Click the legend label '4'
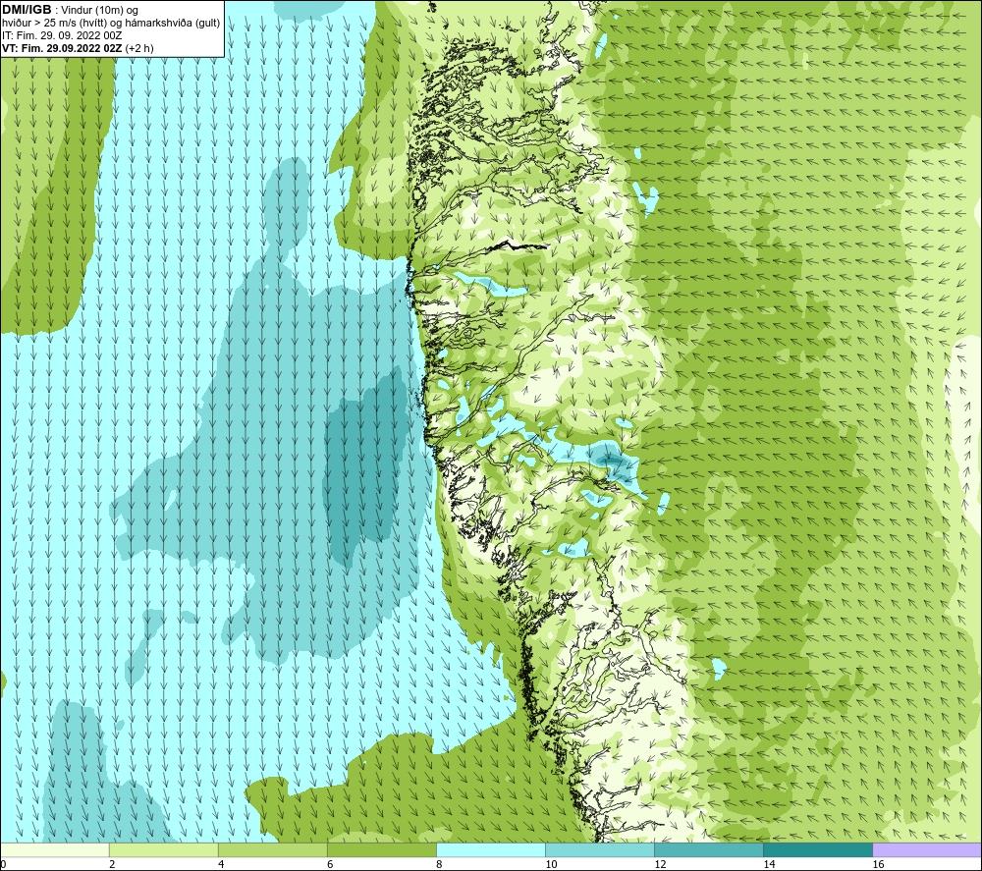Viewport: 982px width, 871px height. click(x=221, y=864)
